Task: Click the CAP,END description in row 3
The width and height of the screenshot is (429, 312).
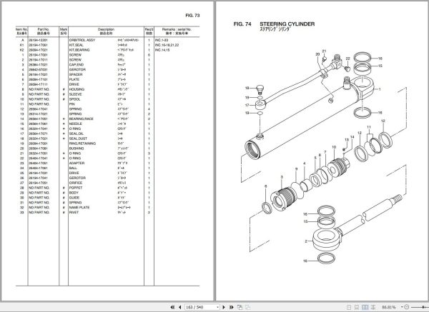Action: coord(77,65)
